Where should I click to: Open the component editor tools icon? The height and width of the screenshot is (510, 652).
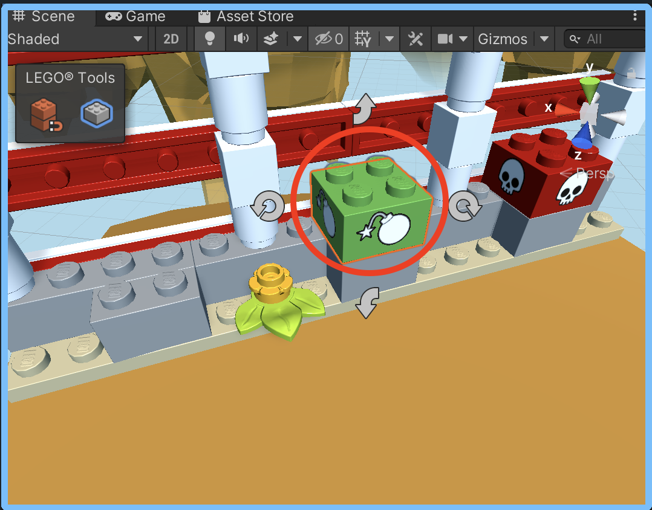click(x=416, y=39)
